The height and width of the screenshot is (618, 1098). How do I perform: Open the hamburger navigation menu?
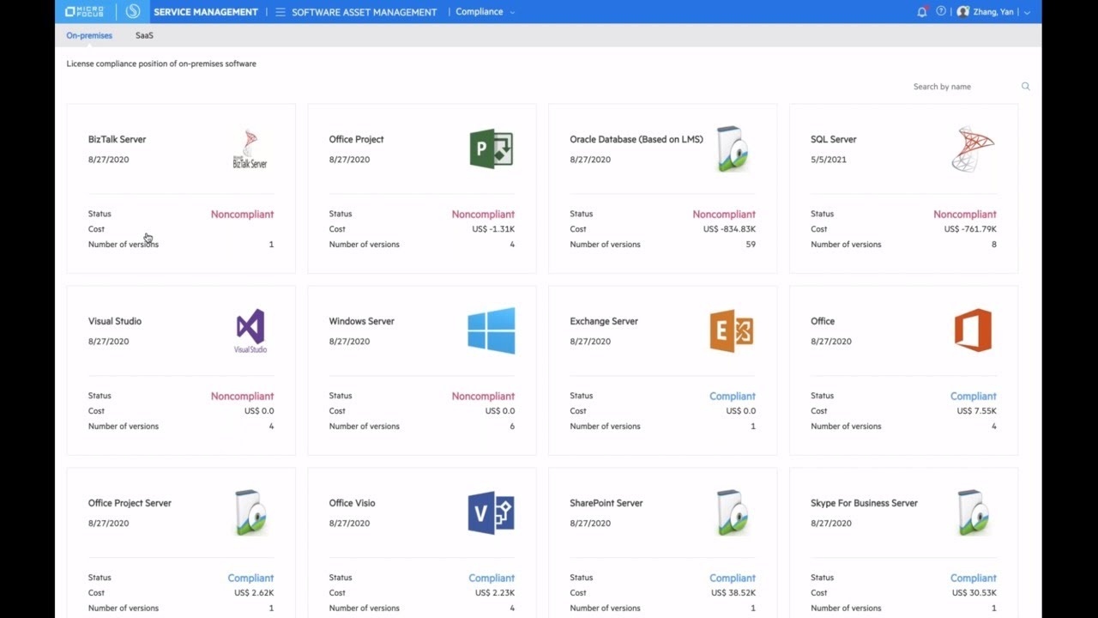pos(281,12)
